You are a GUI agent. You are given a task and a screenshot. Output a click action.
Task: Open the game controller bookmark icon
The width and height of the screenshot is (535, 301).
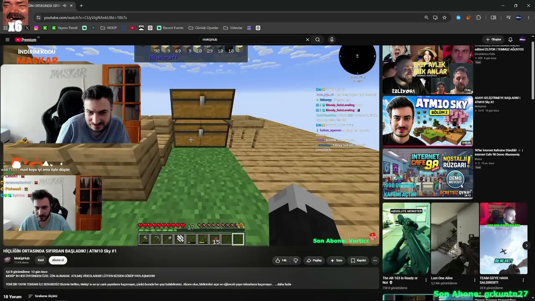tap(141, 28)
